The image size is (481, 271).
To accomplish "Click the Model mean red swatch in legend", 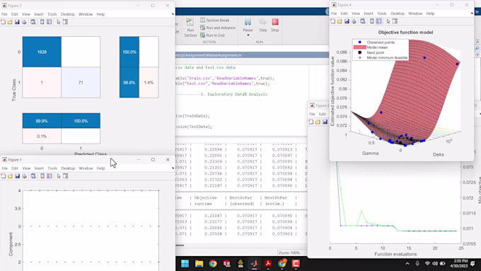I will pyautogui.click(x=360, y=47).
